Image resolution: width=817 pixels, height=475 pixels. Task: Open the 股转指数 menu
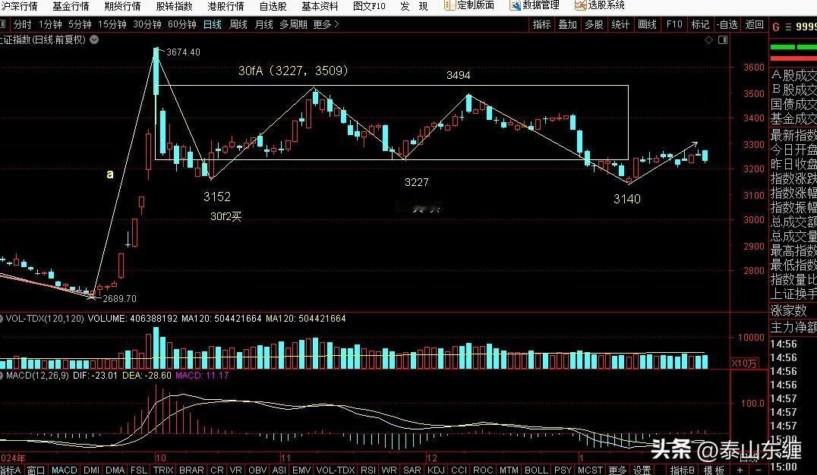[174, 6]
